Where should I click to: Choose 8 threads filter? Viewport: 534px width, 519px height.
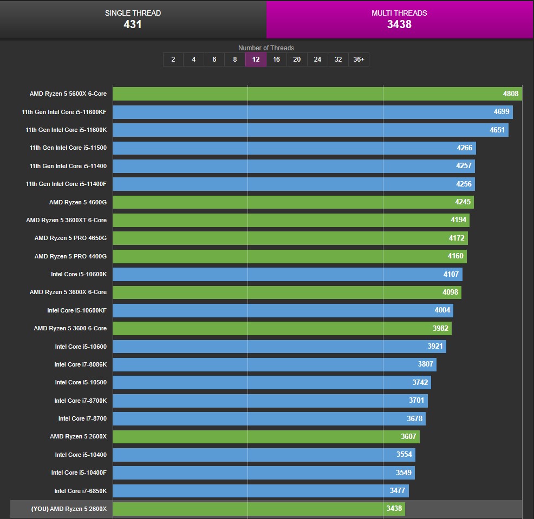coord(235,59)
